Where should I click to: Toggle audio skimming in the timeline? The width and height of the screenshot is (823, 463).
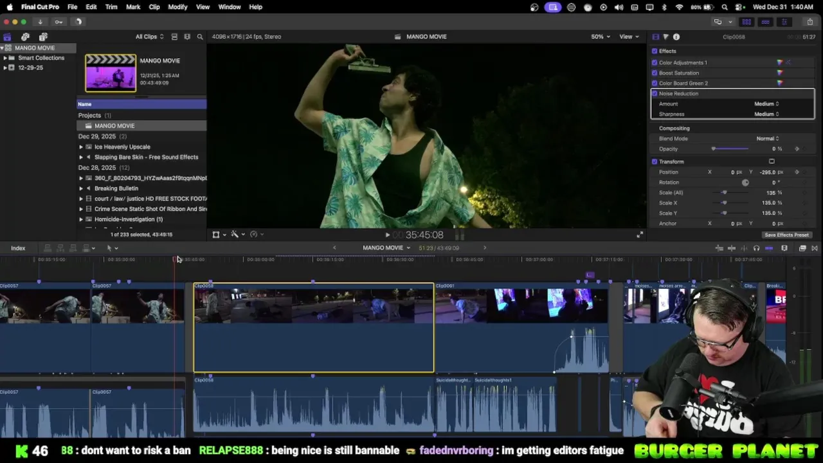[744, 248]
